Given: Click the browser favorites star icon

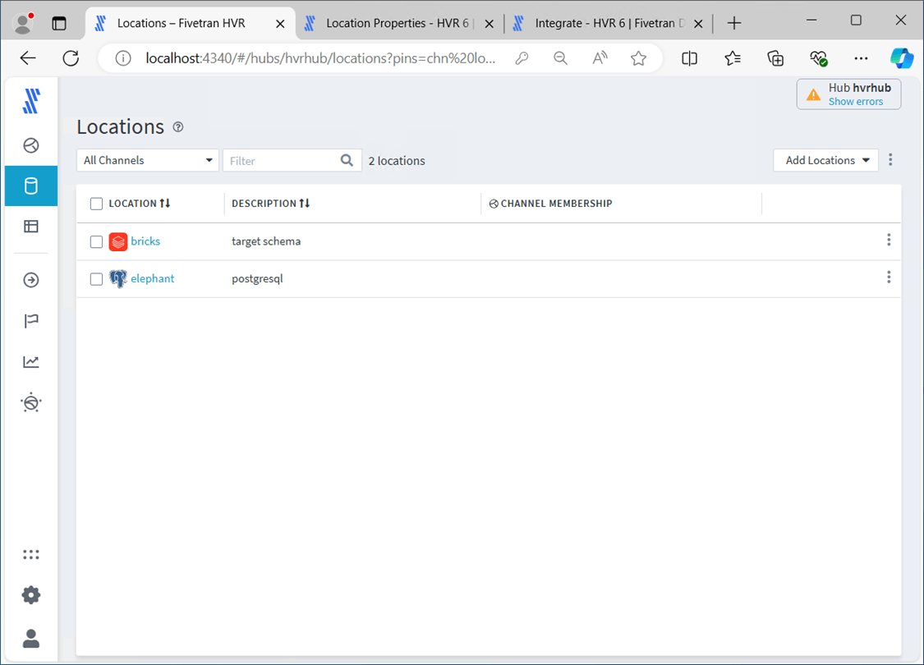Looking at the screenshot, I should [638, 58].
